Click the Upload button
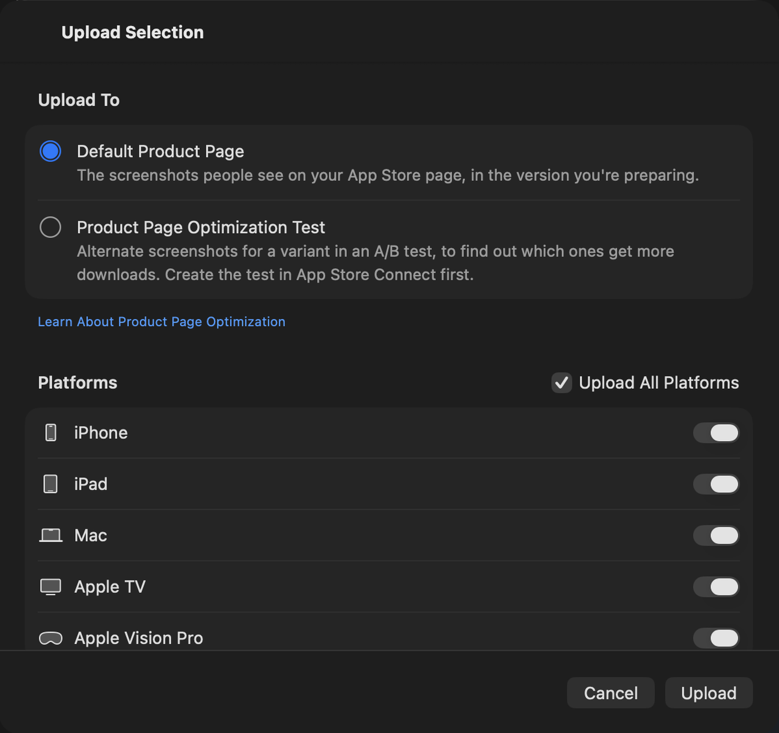 (x=709, y=693)
